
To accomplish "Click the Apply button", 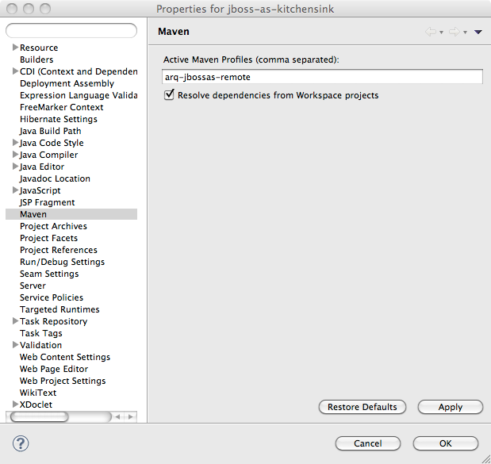I will [x=451, y=407].
